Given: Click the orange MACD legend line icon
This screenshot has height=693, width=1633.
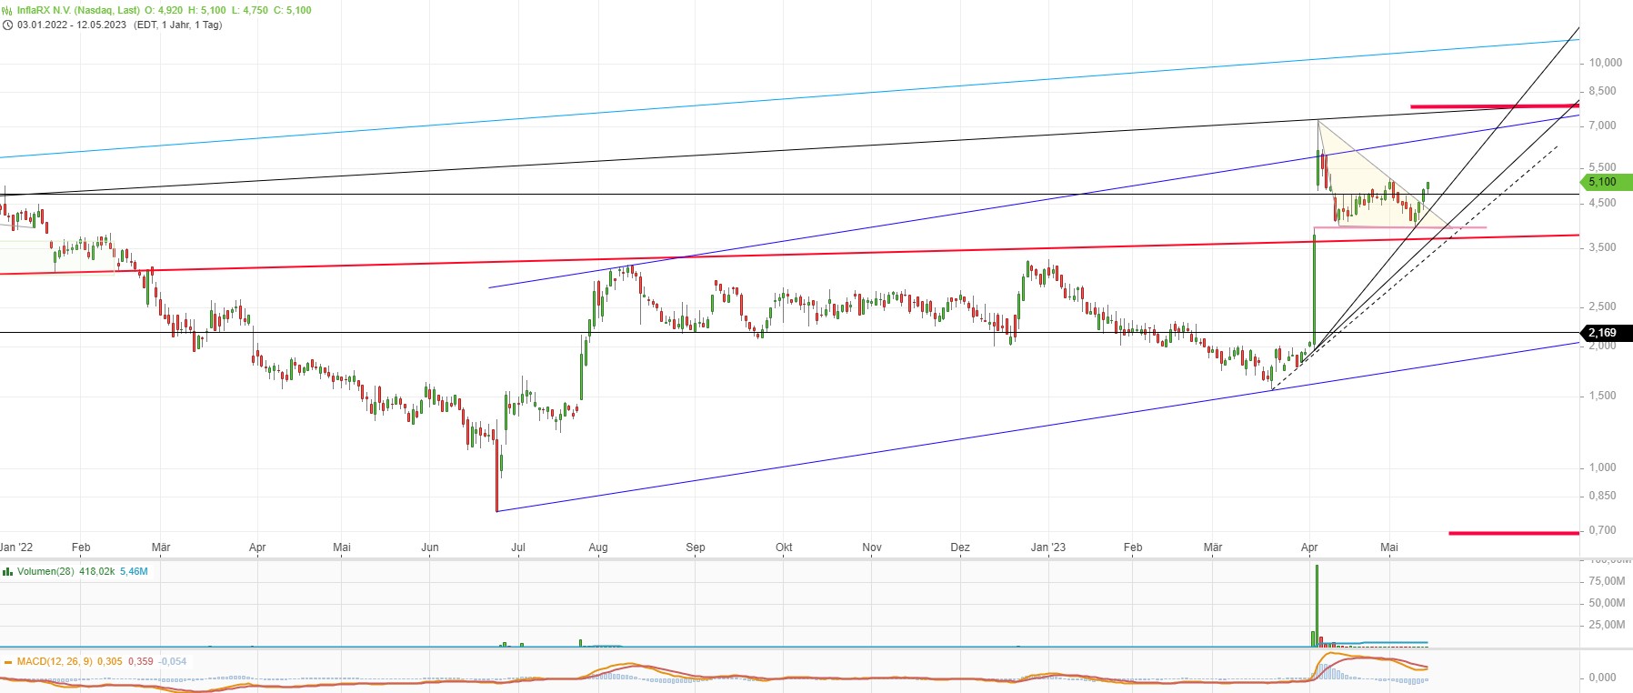Looking at the screenshot, I should [x=8, y=661].
